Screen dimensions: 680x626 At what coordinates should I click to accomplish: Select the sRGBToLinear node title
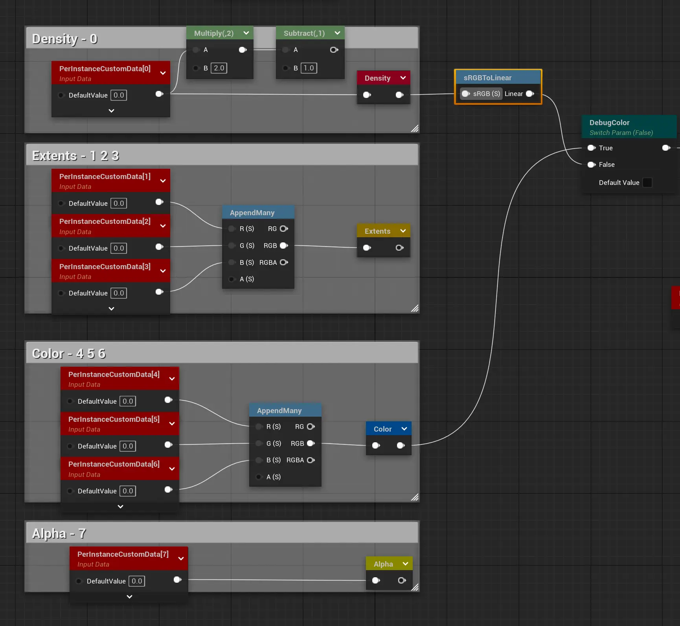tap(487, 78)
